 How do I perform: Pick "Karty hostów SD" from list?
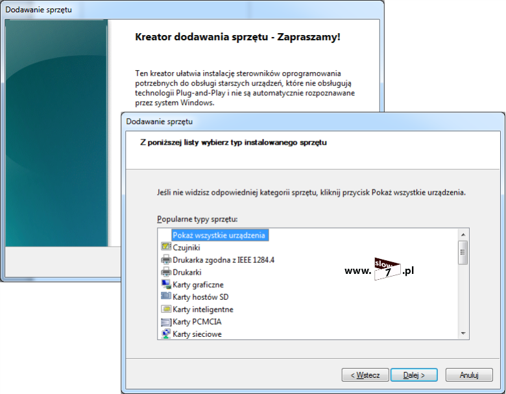pyautogui.click(x=200, y=297)
